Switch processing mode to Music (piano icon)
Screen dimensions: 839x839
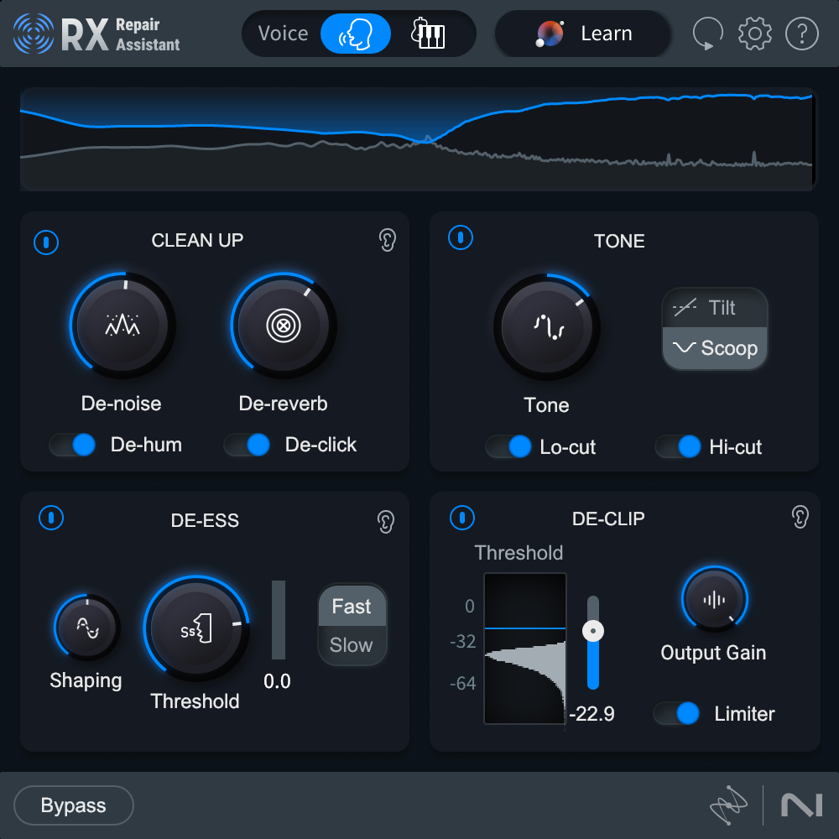click(430, 34)
